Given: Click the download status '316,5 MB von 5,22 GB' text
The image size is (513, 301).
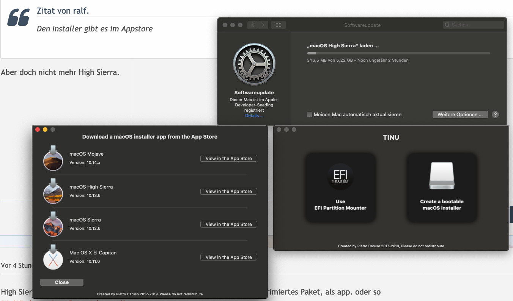Looking at the screenshot, I should [x=358, y=60].
